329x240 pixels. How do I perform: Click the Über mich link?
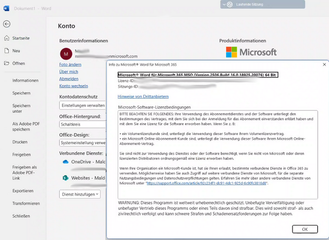coord(68,72)
